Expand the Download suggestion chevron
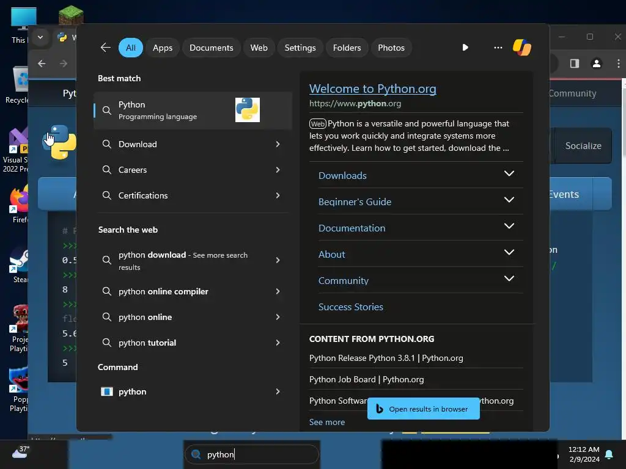626x469 pixels. tap(278, 144)
